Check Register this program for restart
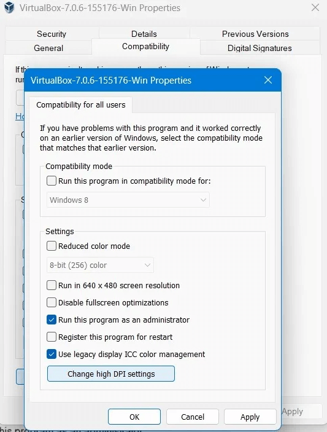This screenshot has height=432, width=327. (52, 337)
